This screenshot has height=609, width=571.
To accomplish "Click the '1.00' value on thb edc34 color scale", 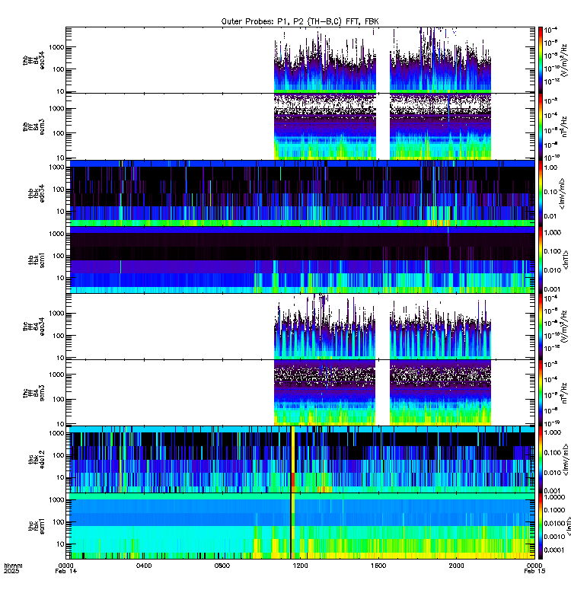I will 550,167.
